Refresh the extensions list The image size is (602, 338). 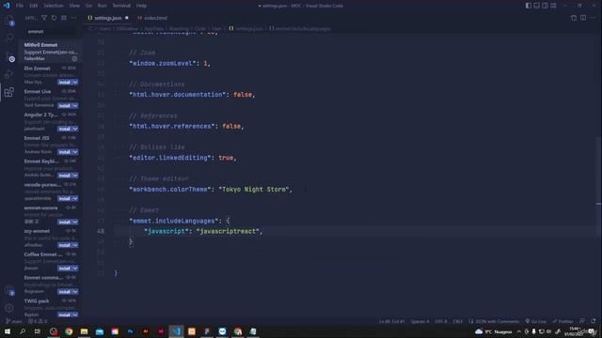(x=54, y=18)
